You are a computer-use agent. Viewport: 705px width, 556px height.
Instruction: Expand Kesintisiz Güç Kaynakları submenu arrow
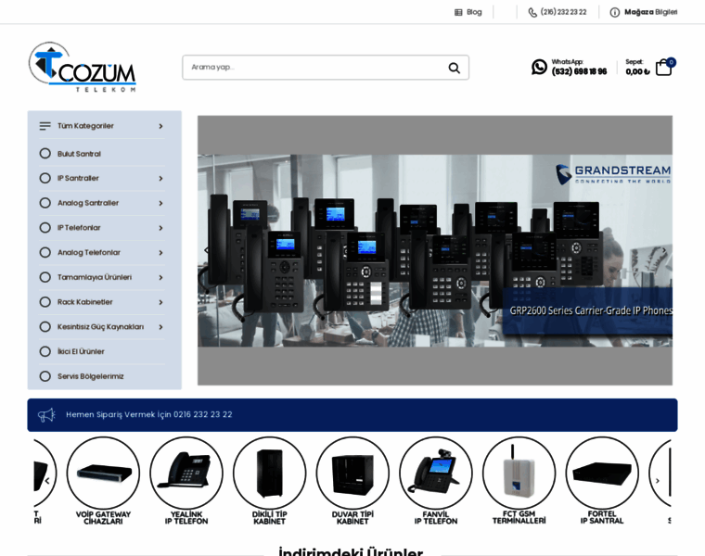(160, 326)
